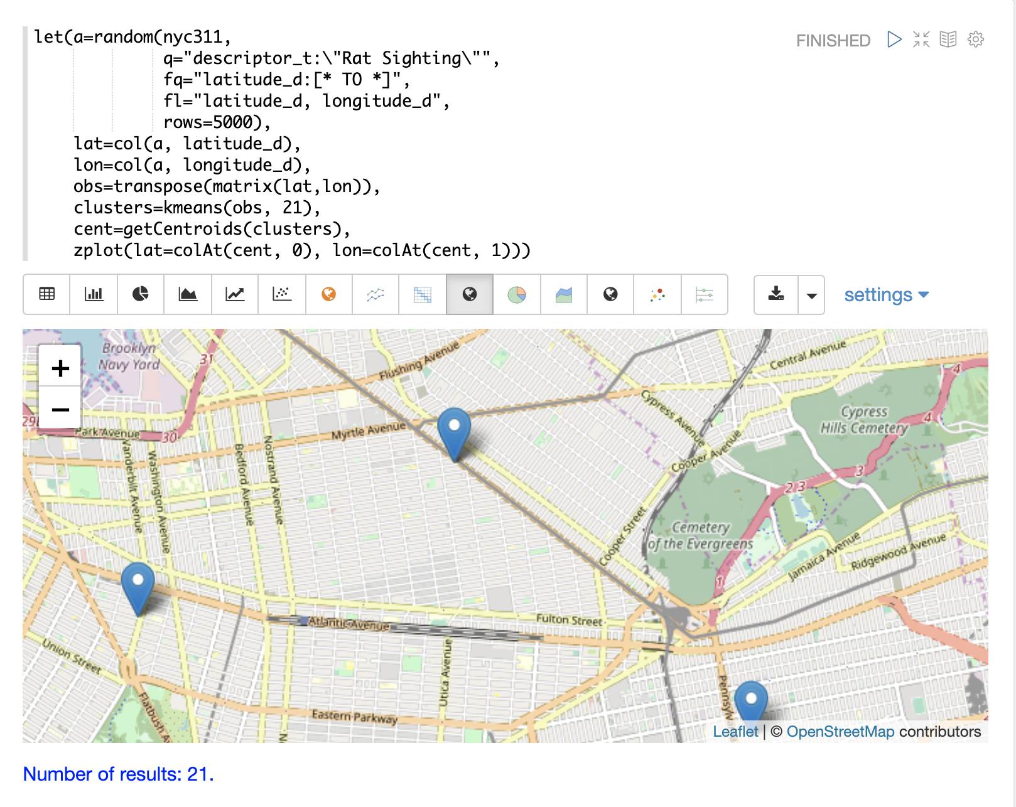Download the result data

[776, 294]
